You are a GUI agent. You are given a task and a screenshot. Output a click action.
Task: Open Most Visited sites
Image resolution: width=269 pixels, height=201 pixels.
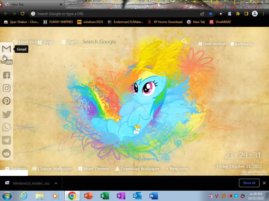click(25, 42)
